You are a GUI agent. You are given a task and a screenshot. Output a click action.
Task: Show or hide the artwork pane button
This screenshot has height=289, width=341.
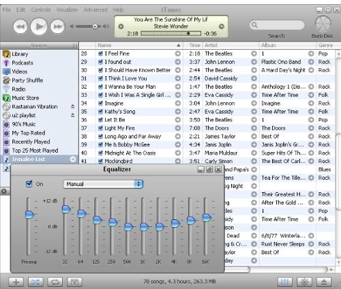coord(74,282)
